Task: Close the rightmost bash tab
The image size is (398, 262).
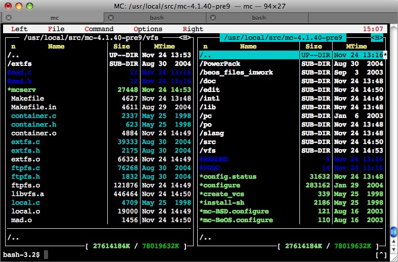Action: coord(212,18)
